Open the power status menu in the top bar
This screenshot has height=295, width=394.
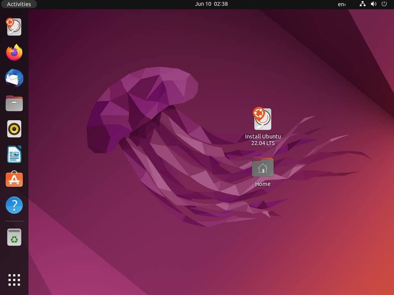tap(384, 4)
